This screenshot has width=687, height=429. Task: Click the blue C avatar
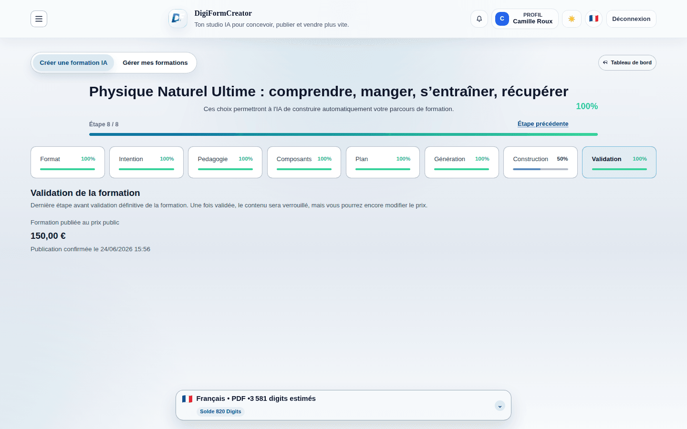502,19
